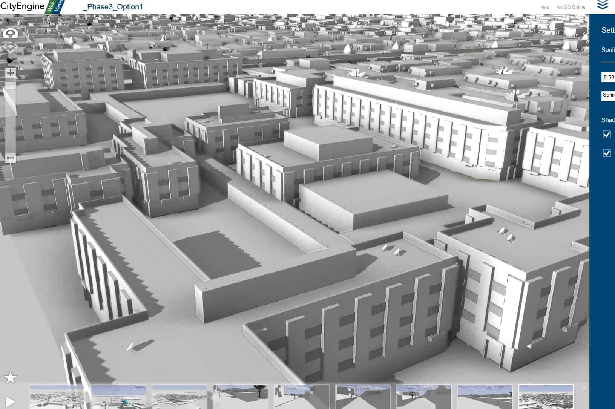Screen dimensions: 615x409
Task: Close the bookmark thumbnail strip
Action: [x=584, y=388]
